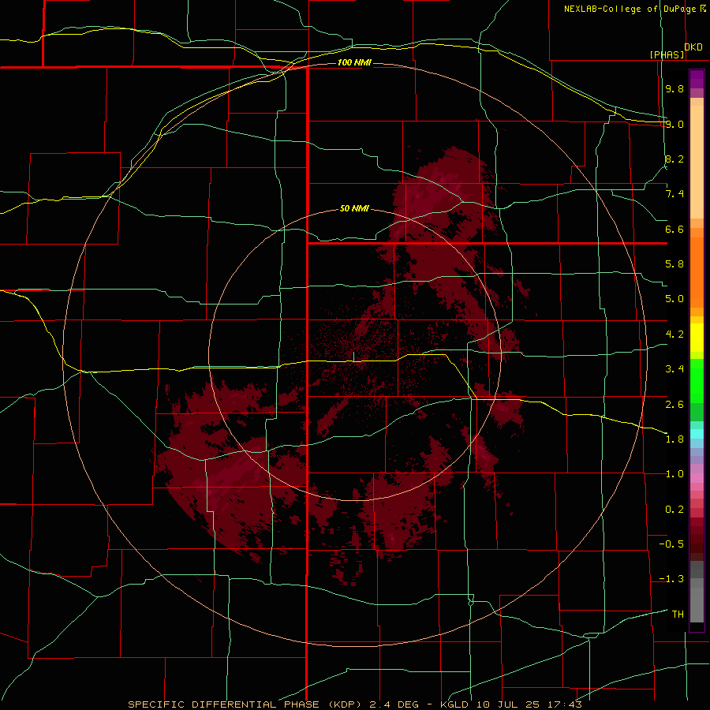The image size is (710, 710).
Task: Click the 0.2 scale value
Action: click(674, 510)
